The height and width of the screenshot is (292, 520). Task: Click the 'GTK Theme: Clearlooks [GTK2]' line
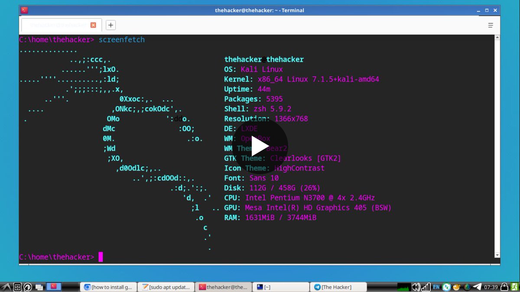283,159
